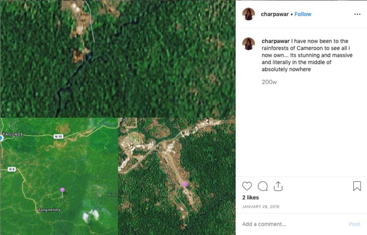Click the purple pin on satellite clearing

tap(185, 184)
